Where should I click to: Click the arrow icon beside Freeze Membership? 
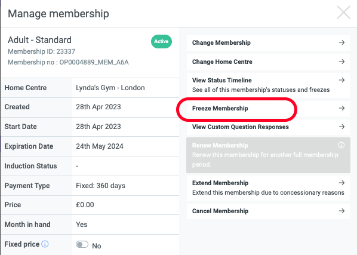341,108
